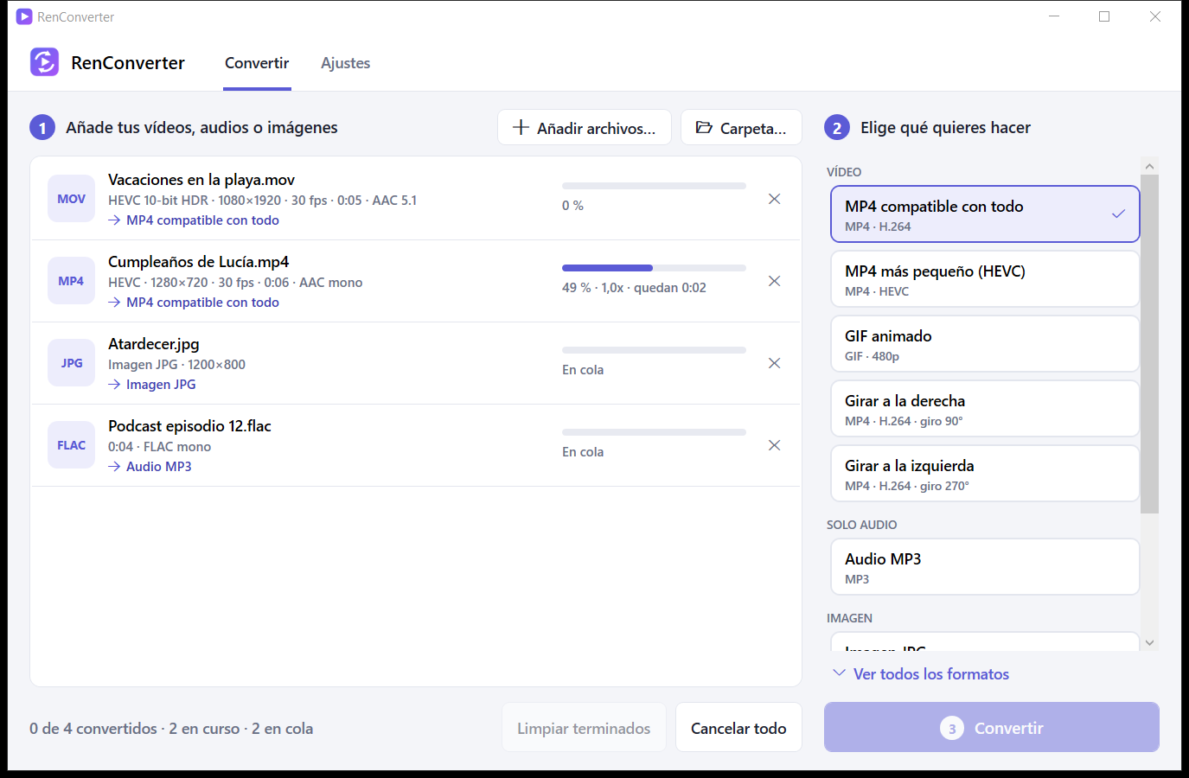Image resolution: width=1189 pixels, height=778 pixels.
Task: Click progress bar of Cumpleaños de Lucía.mp4
Action: [x=654, y=268]
